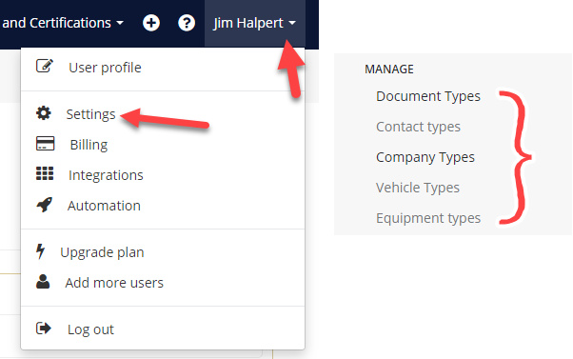Image resolution: width=573 pixels, height=359 pixels.
Task: Open Equipment types under Manage
Action: pos(428,218)
